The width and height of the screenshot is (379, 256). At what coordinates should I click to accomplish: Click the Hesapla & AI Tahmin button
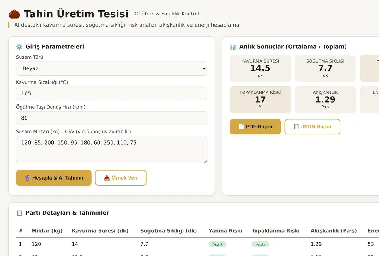pyautogui.click(x=54, y=178)
